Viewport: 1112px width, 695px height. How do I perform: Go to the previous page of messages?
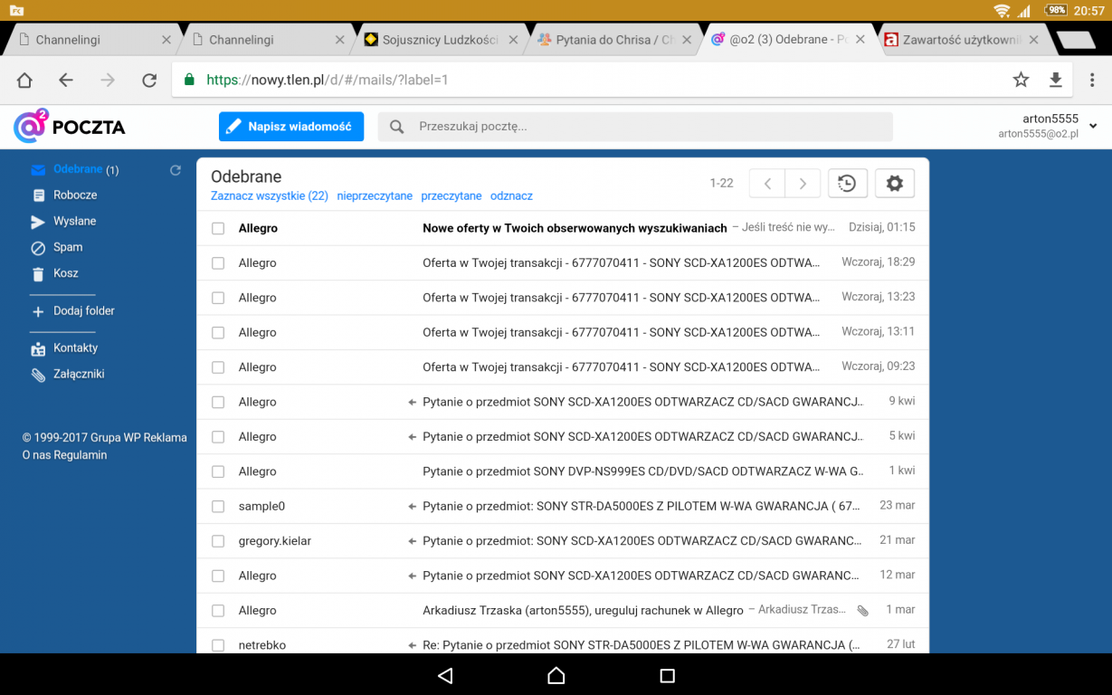767,184
